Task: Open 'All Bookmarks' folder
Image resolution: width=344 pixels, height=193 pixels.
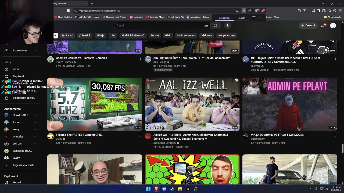Action: click(332, 17)
